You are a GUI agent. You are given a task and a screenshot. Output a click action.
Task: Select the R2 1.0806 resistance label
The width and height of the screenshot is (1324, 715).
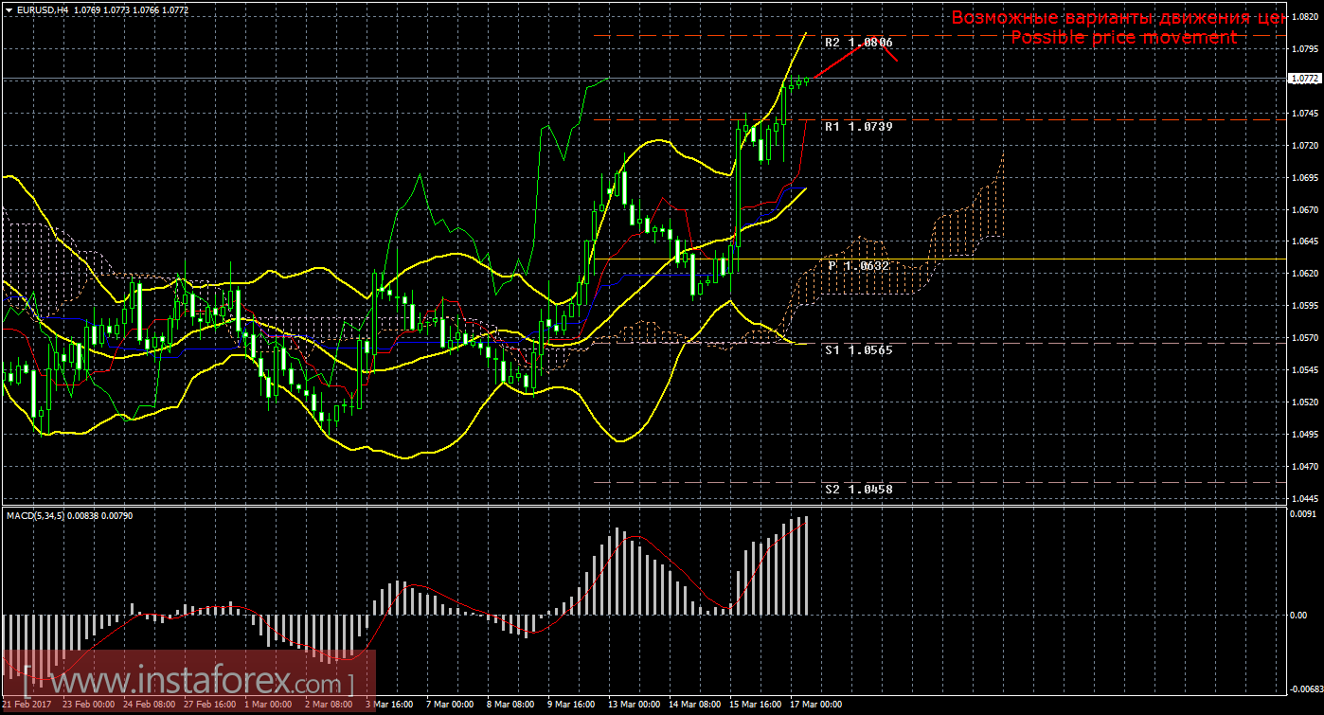(857, 43)
